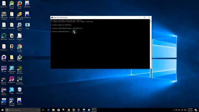Select the Skype.txt file icon
199x112 pixels.
4,26
